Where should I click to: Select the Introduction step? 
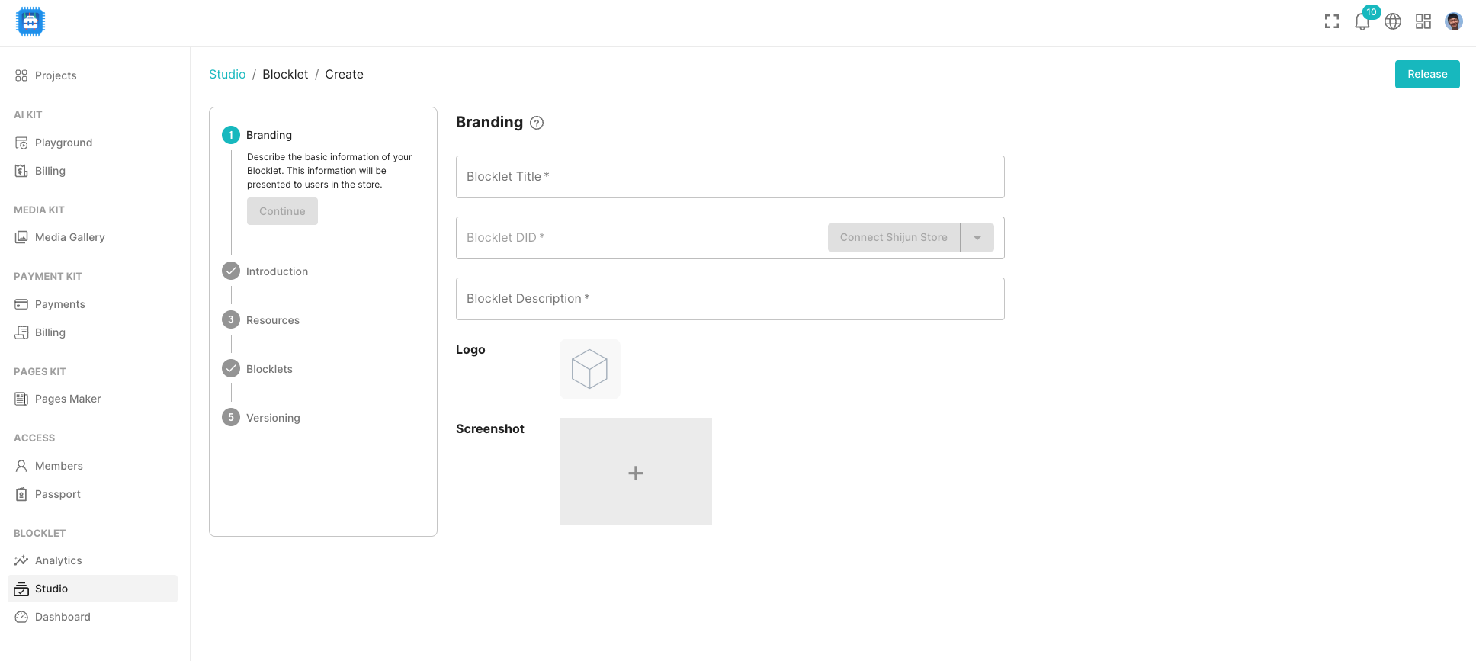(x=277, y=271)
